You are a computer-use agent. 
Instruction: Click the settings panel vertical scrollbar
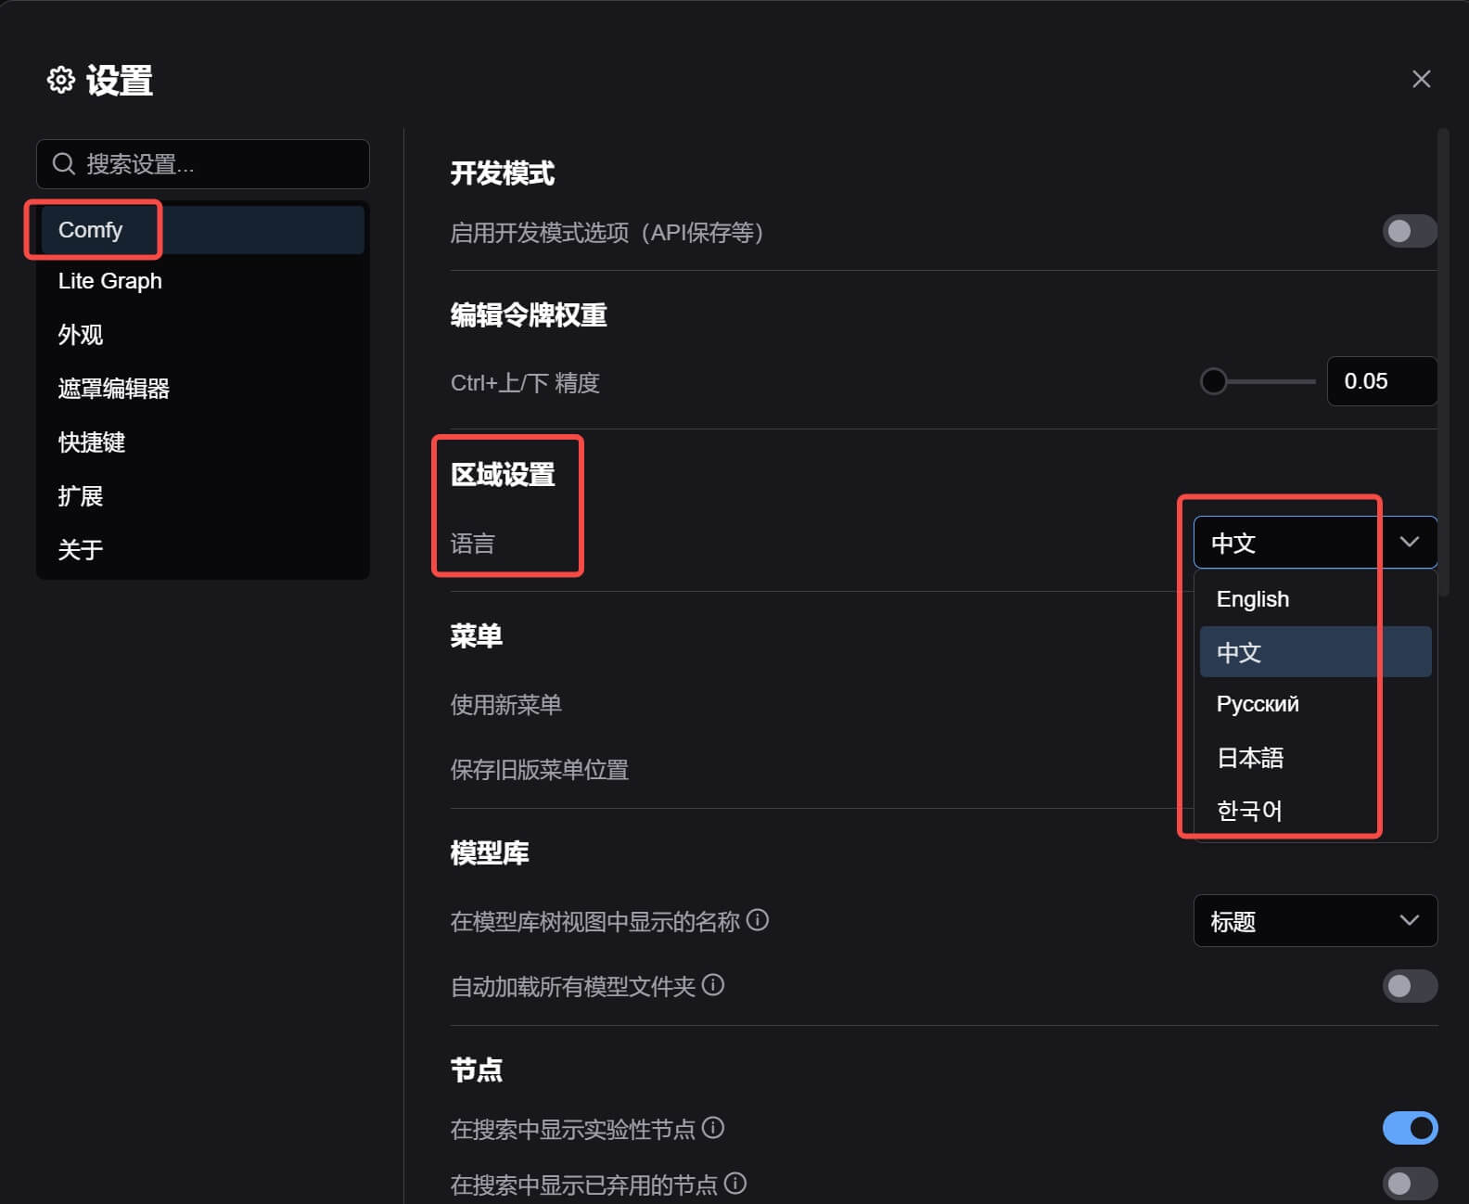tap(1443, 362)
